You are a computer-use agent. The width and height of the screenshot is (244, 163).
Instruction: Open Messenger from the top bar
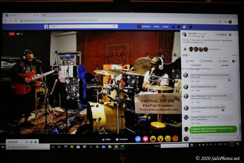point(179,27)
